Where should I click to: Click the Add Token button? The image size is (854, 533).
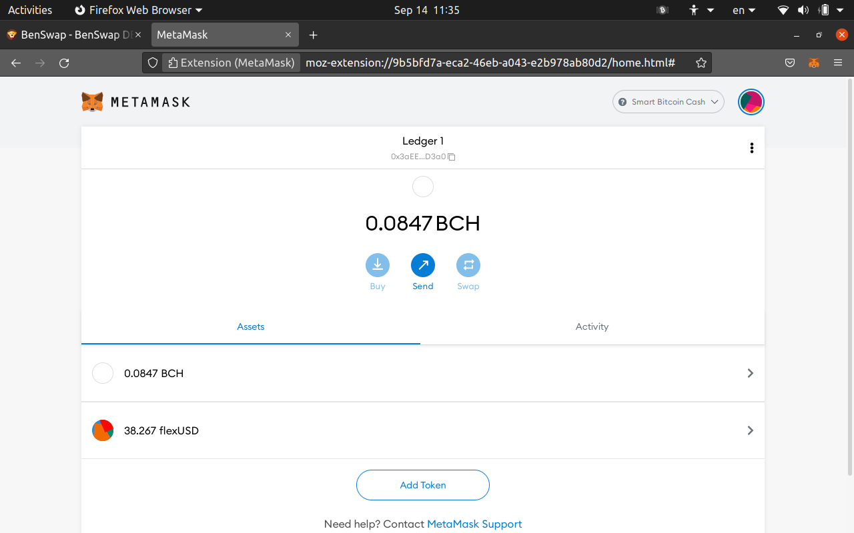(x=423, y=485)
